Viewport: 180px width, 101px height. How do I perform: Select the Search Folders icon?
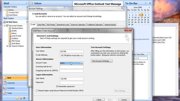pyautogui.click(x=10, y=46)
